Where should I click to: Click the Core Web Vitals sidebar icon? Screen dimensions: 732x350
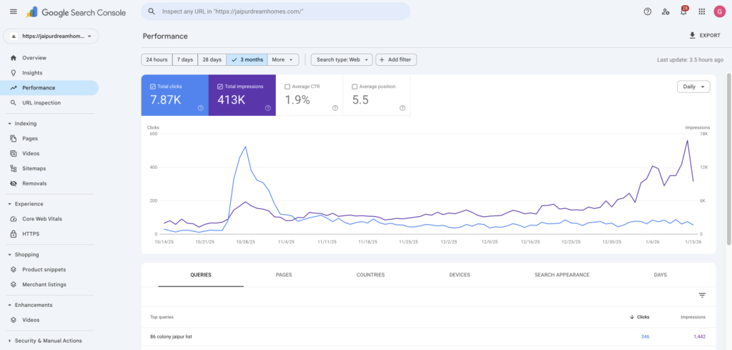14,218
